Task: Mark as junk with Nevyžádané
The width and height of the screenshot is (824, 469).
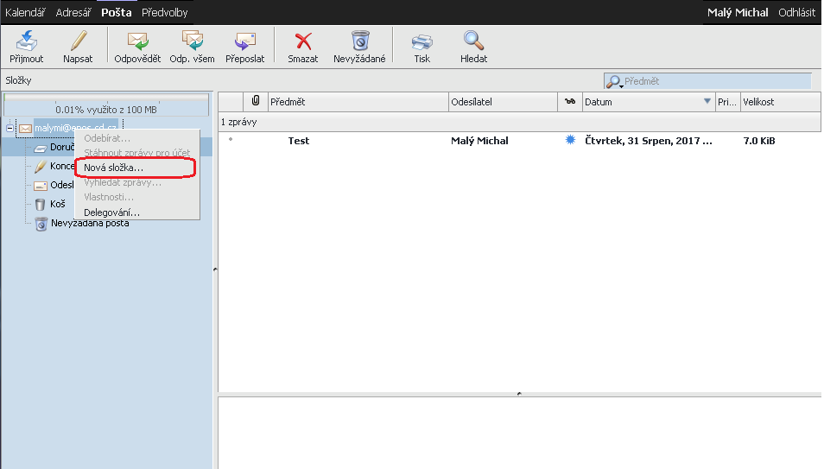Action: (x=359, y=47)
